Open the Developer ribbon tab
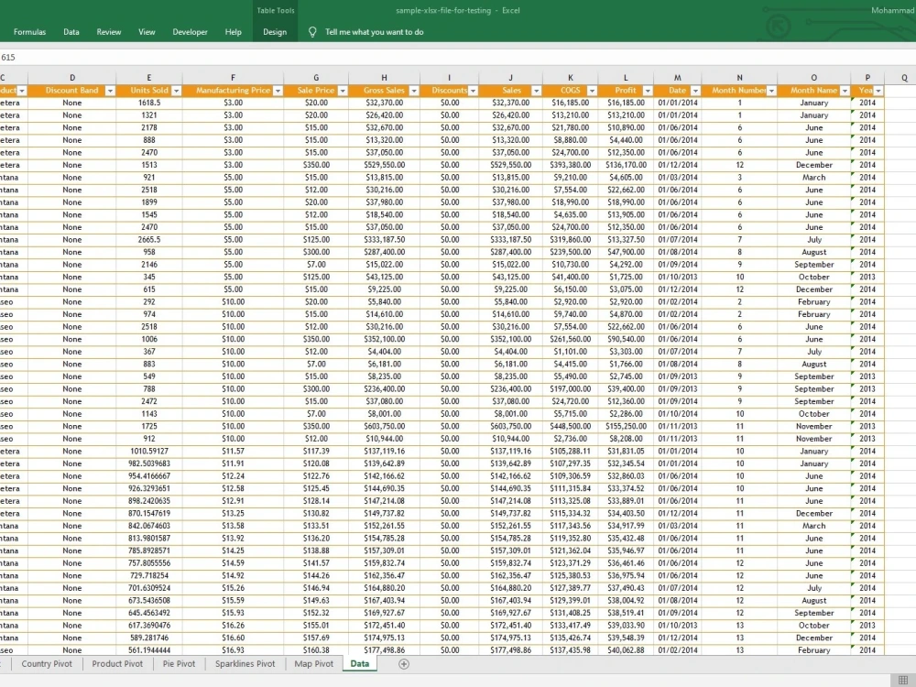This screenshot has width=916, height=687. [x=190, y=31]
